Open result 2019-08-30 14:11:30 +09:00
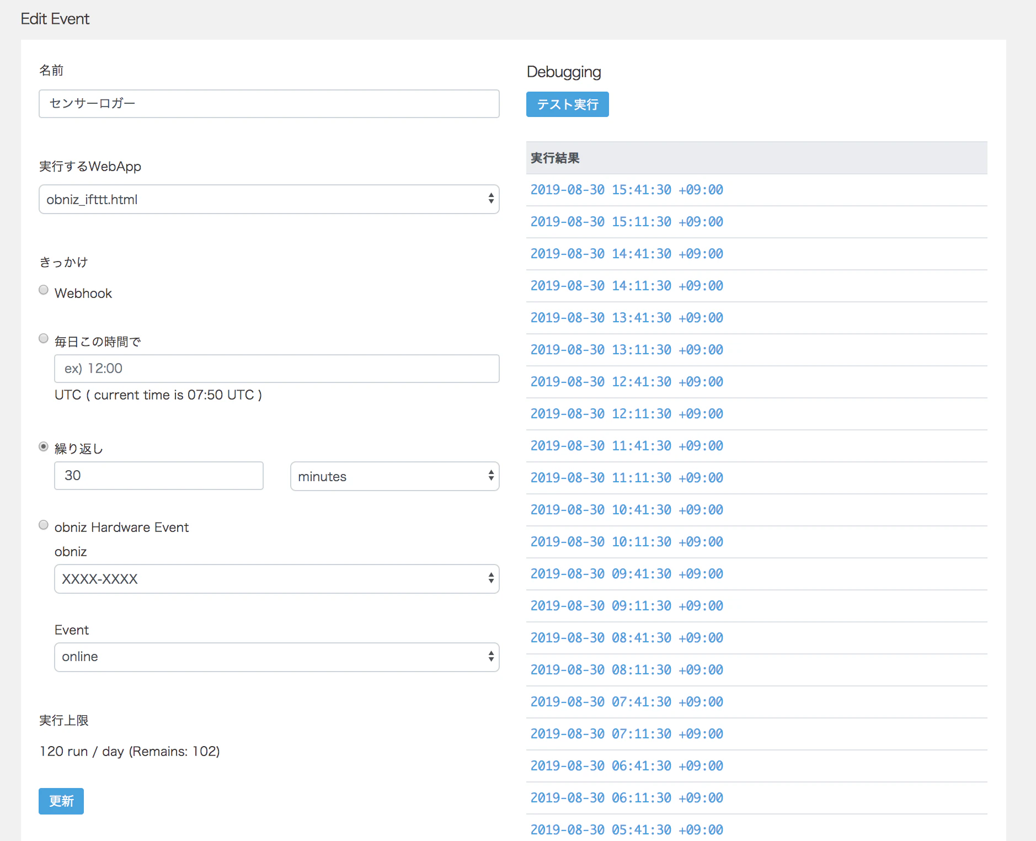The width and height of the screenshot is (1036, 841). [627, 286]
